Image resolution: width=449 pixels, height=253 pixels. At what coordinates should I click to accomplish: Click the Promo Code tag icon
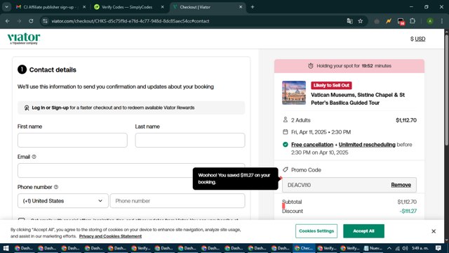(x=286, y=169)
